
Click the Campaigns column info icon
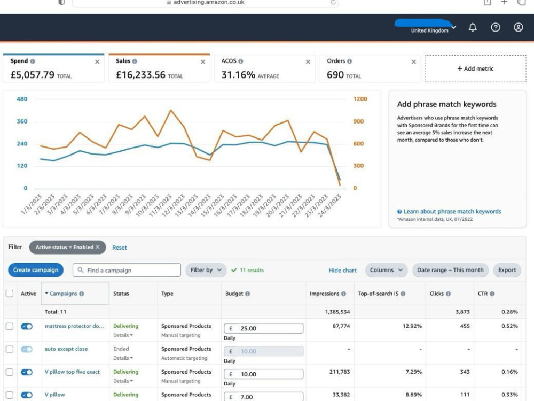point(82,294)
